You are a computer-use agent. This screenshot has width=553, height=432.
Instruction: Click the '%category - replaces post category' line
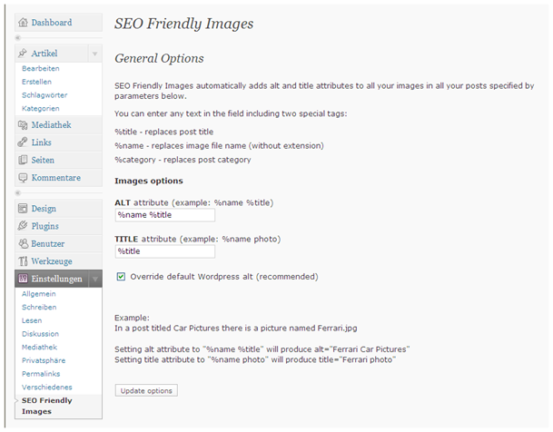click(183, 160)
